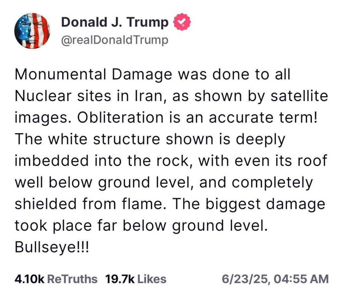This screenshot has height=292, width=343.
Task: Click the word Bullseye!!! in post
Action: pyautogui.click(x=52, y=247)
